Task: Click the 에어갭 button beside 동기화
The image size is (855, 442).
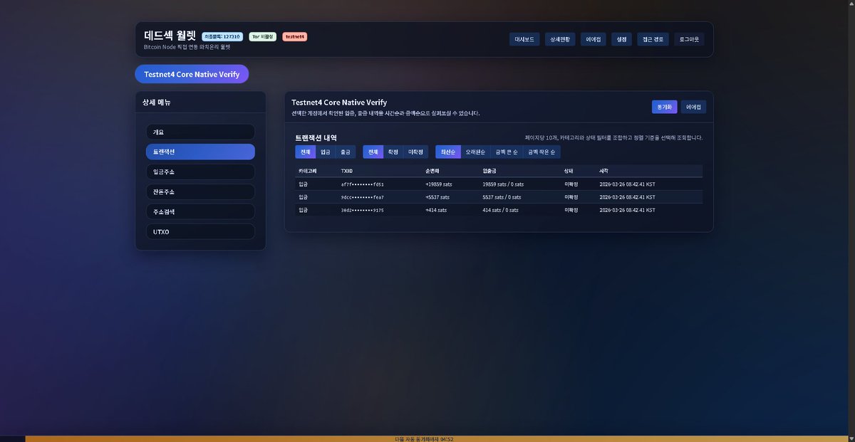Action: coord(693,107)
